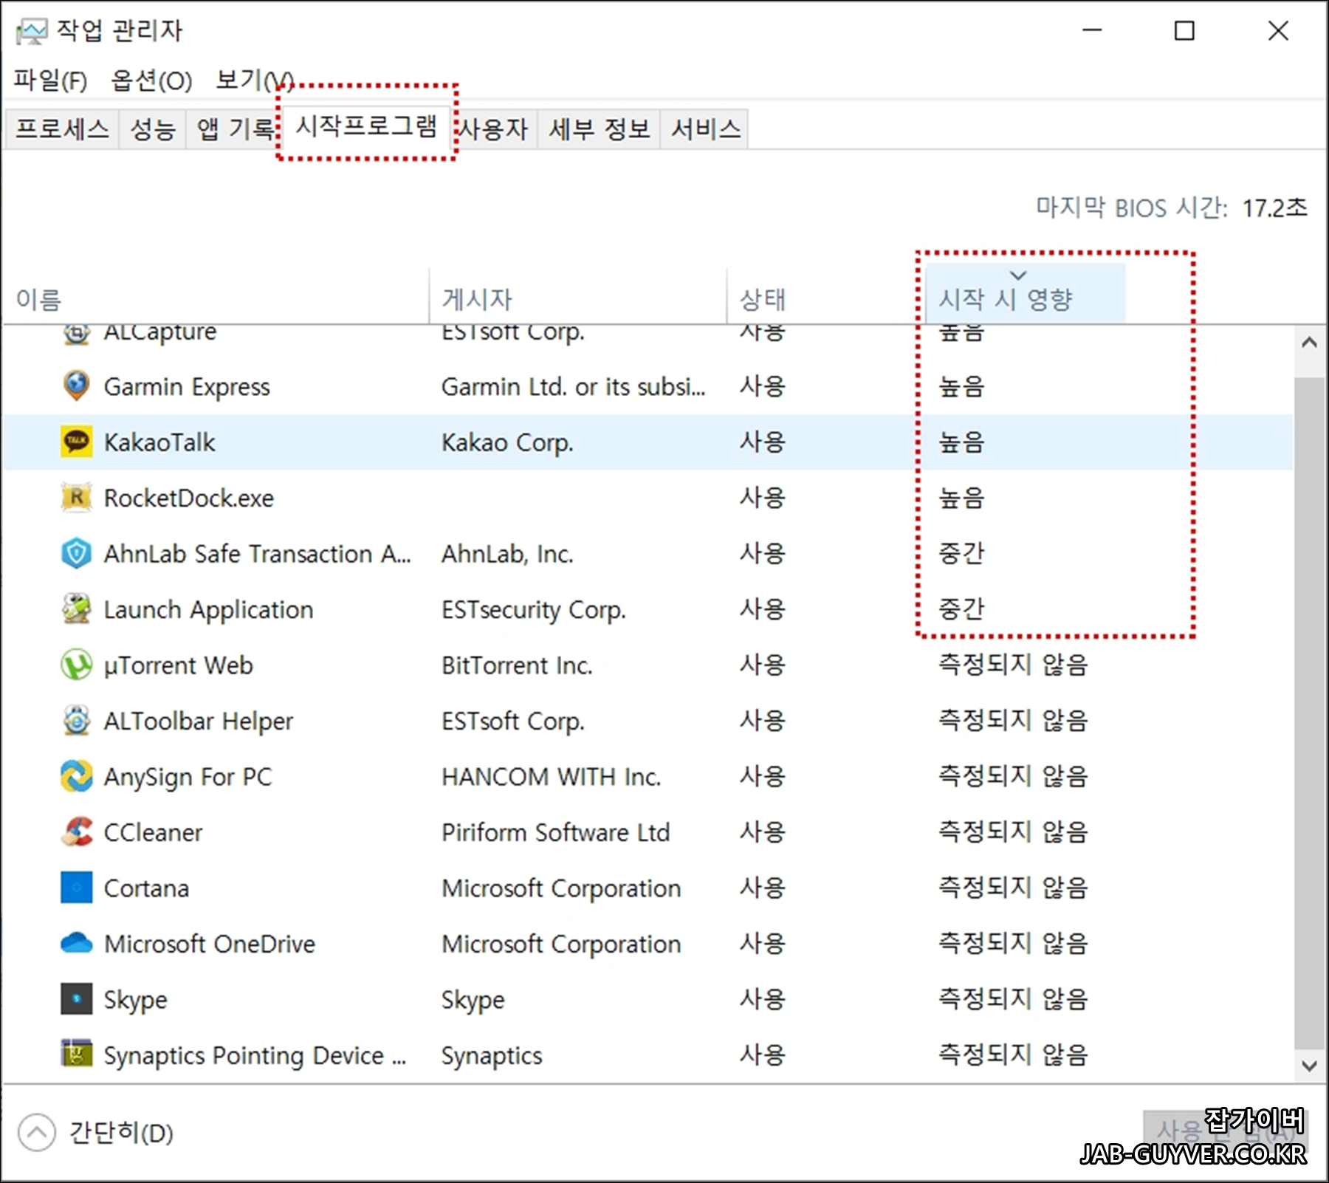
Task: Click the 17.2초 BIOS time value
Action: (x=1274, y=208)
